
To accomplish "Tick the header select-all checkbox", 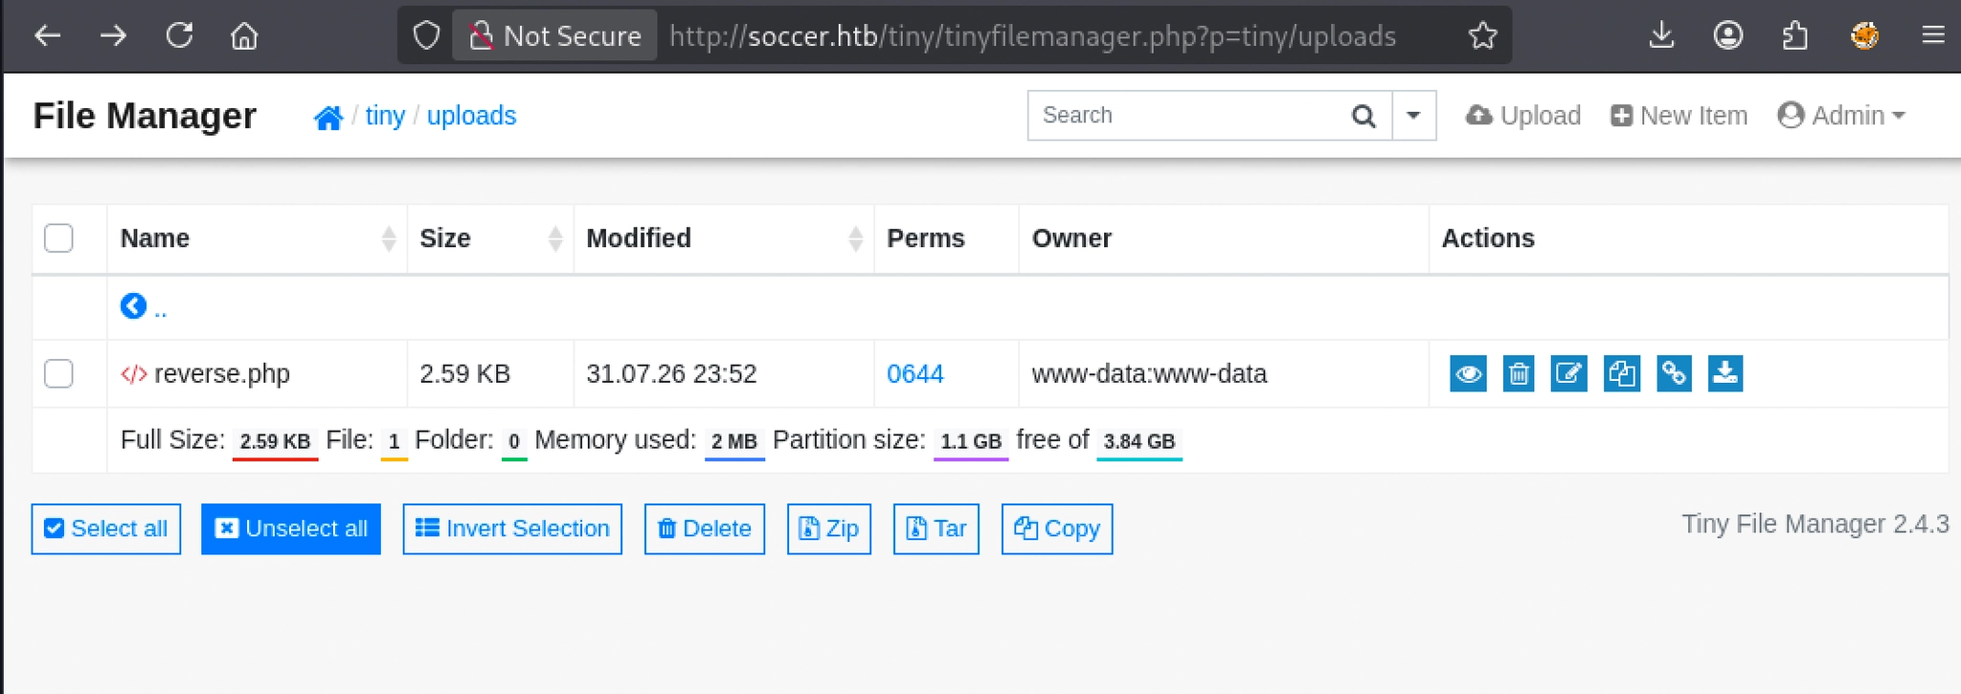I will pos(58,237).
